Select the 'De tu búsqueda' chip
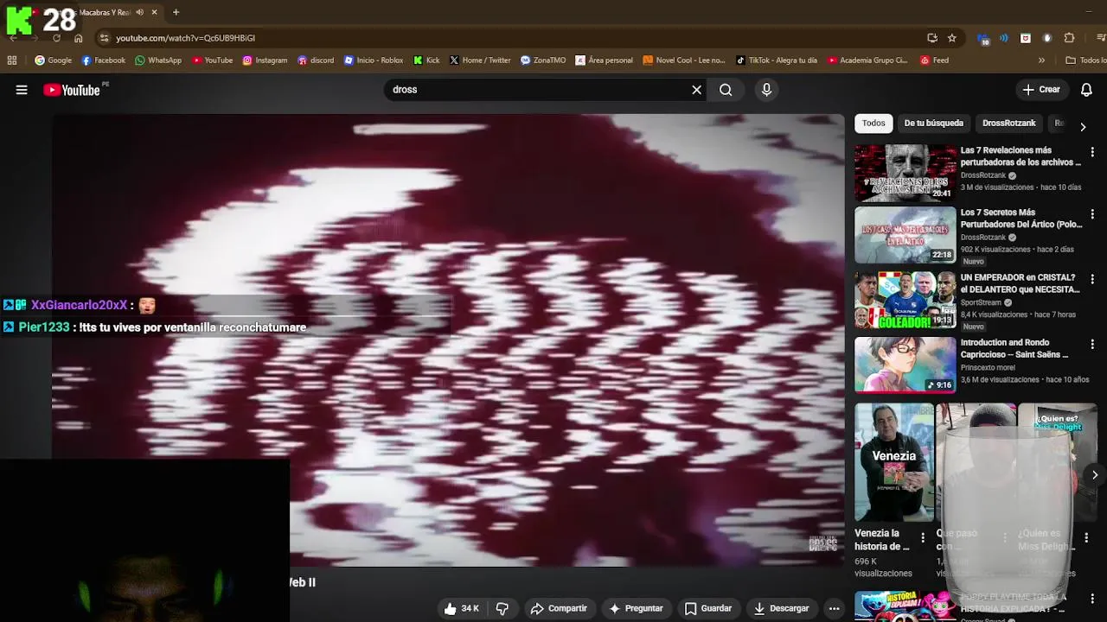The image size is (1107, 622). point(933,123)
